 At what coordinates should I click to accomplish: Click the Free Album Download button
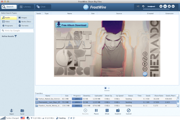tap(71, 25)
